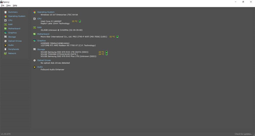Select Summary in the sidebar
Viewport: 255px width, 136px height.
coord(13,12)
